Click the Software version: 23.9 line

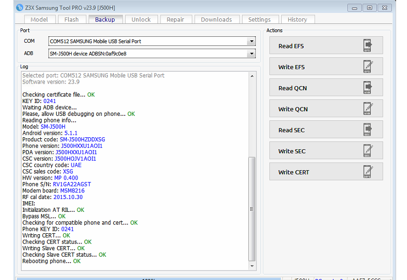(51, 82)
